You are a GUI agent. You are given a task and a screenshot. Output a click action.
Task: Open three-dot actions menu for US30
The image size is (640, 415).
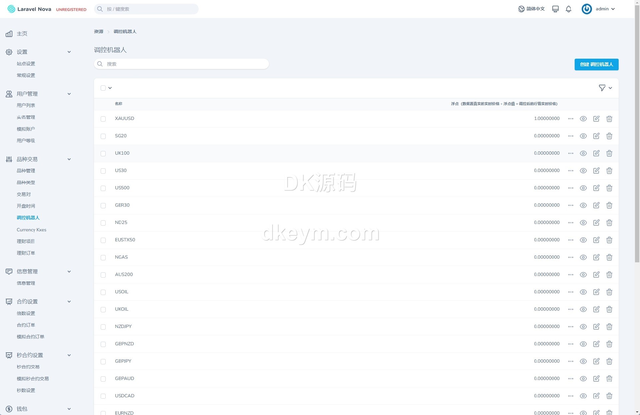coord(571,171)
